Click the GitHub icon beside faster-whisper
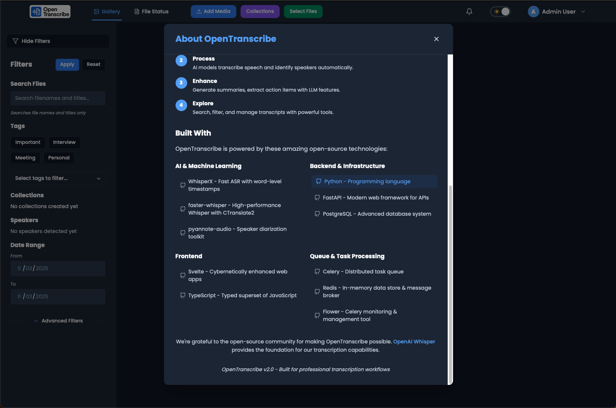The height and width of the screenshot is (408, 616). (183, 209)
